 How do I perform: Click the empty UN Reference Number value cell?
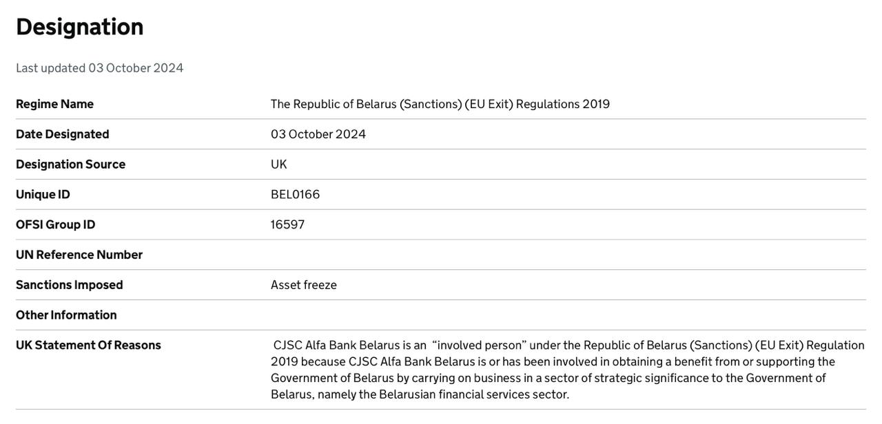click(x=568, y=255)
